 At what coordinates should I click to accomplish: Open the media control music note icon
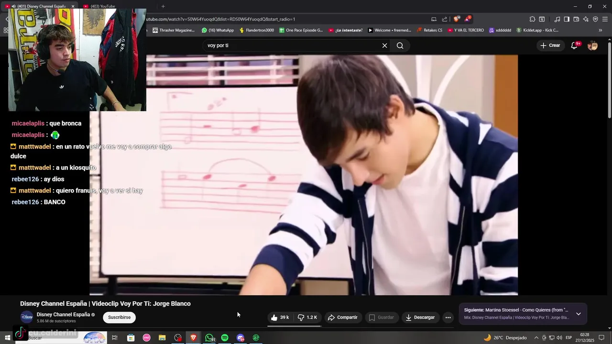click(557, 19)
